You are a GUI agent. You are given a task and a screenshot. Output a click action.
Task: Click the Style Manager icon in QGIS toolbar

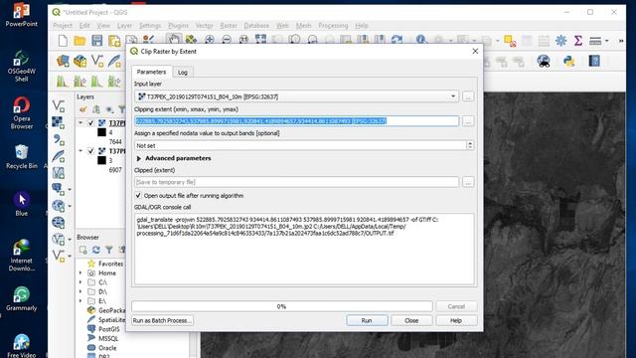(x=148, y=40)
